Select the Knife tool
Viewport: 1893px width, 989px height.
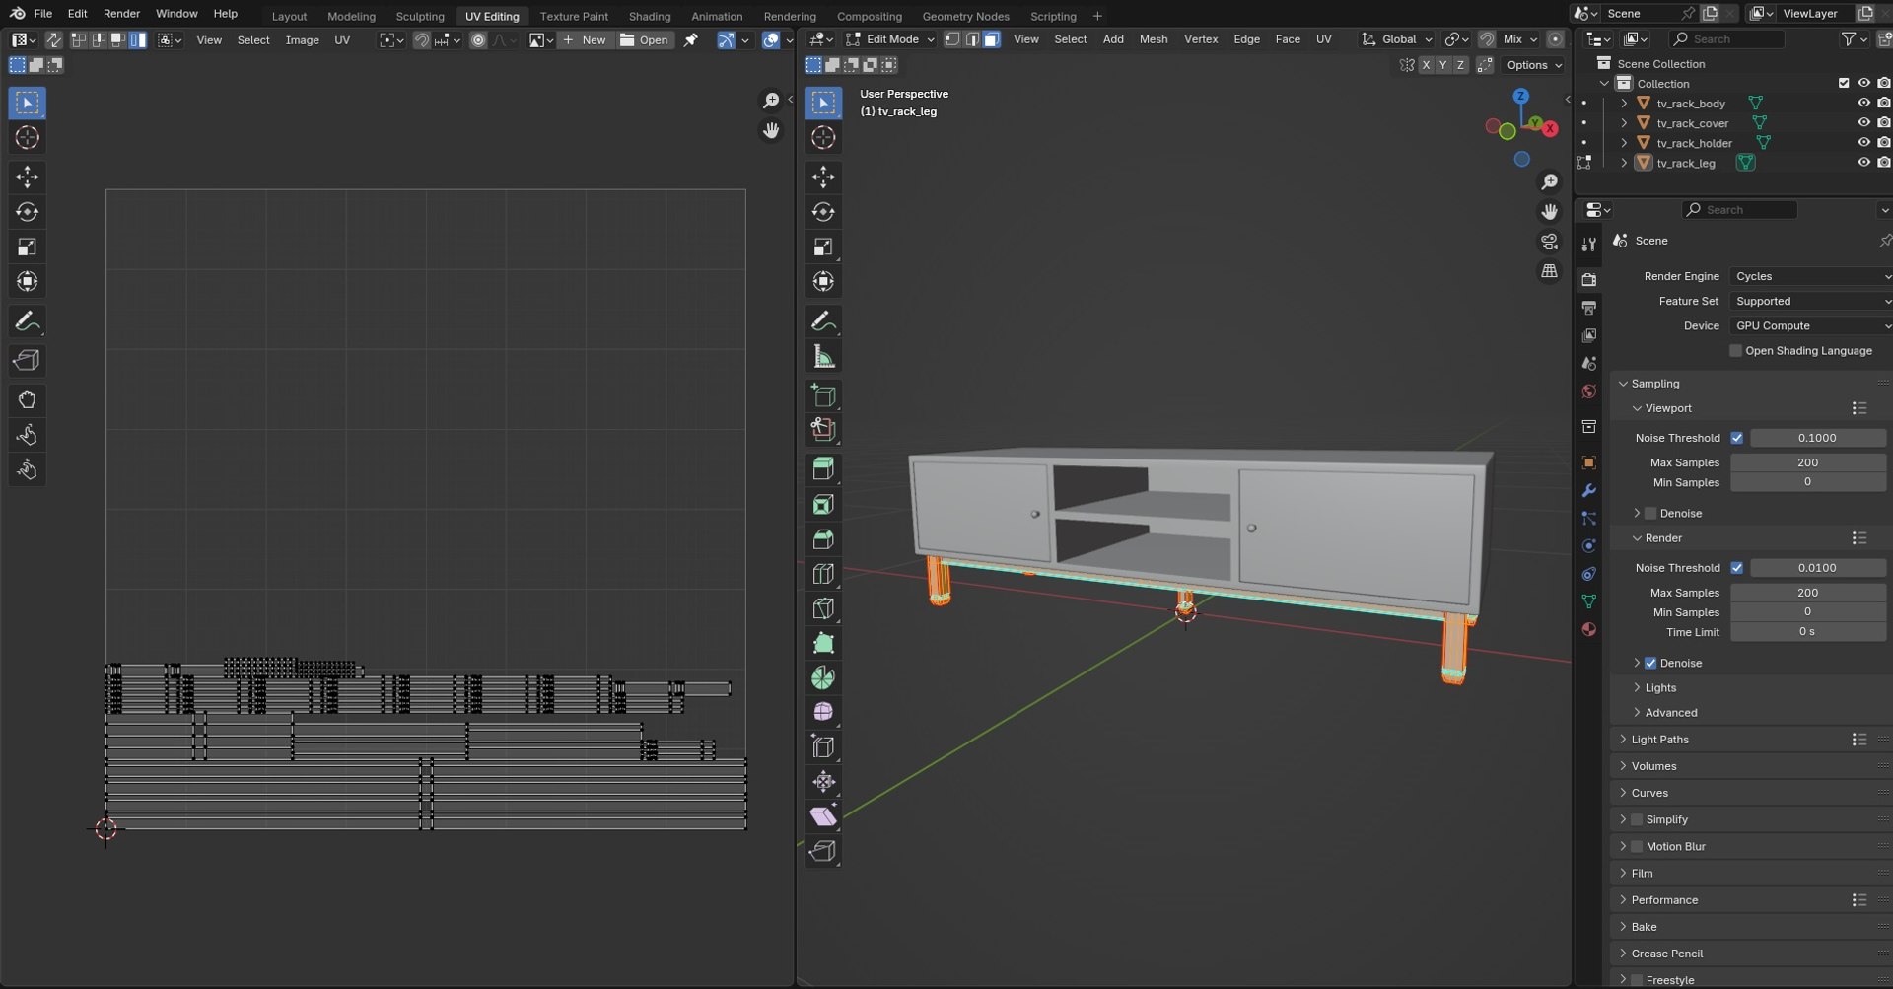pyautogui.click(x=823, y=608)
